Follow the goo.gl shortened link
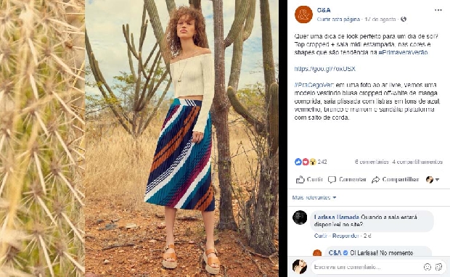Image resolution: width=450 pixels, height=277 pixels. [325, 69]
